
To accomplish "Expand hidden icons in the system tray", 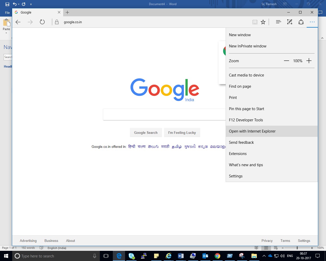I will pyautogui.click(x=264, y=256).
